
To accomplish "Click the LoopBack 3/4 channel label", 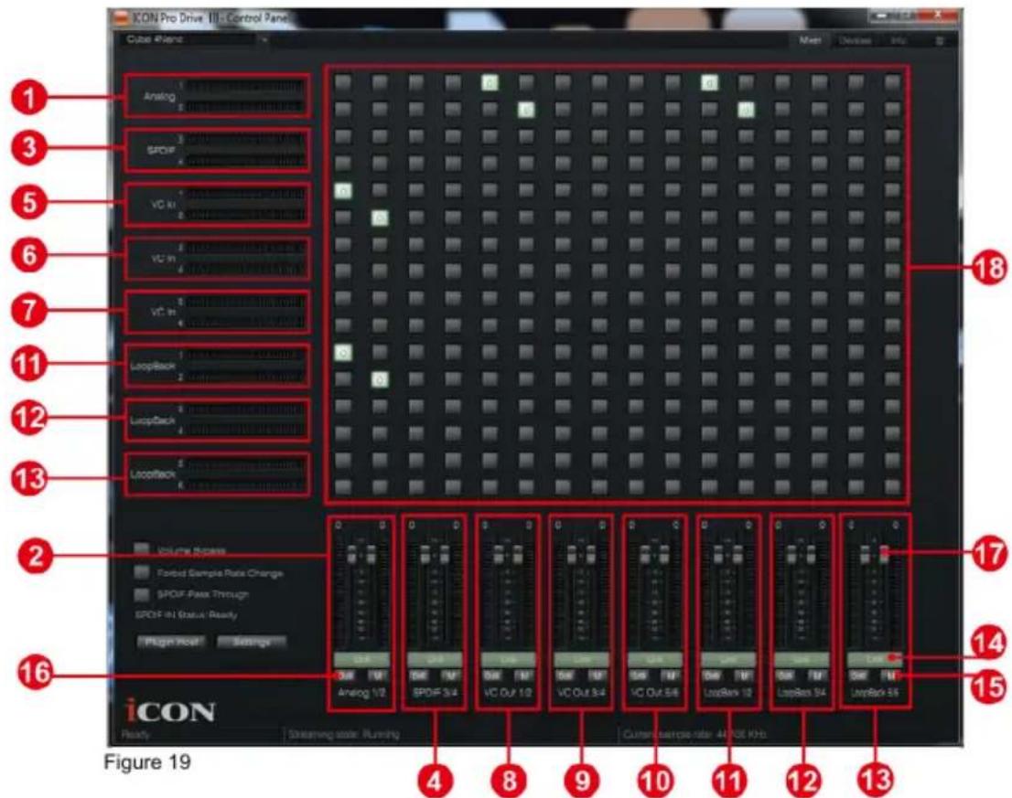I will click(x=802, y=693).
